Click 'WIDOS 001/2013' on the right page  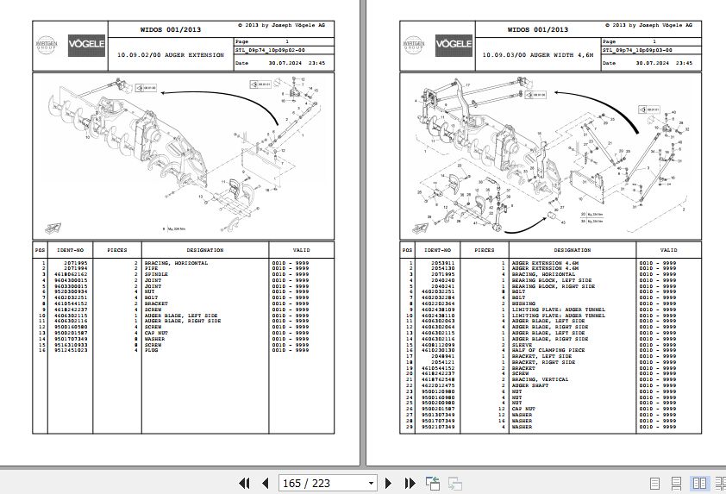pos(537,29)
